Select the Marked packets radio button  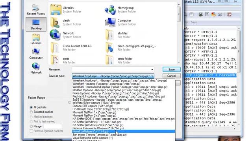[31, 117]
